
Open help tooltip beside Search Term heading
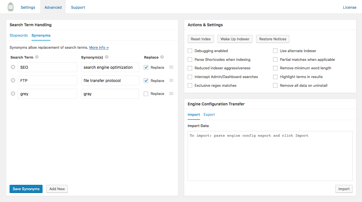tap(37, 57)
